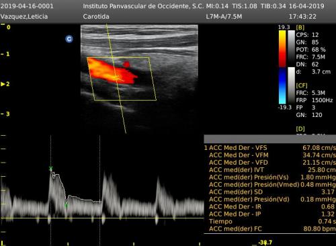336x246 pixels.
Task: Select the [CF] color flow settings label
Action: pos(302,85)
